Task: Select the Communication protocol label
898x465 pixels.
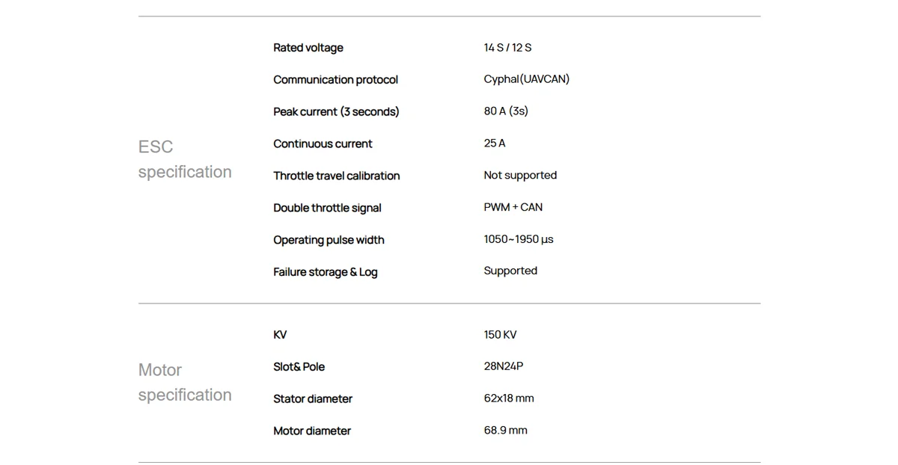Action: pyautogui.click(x=335, y=80)
